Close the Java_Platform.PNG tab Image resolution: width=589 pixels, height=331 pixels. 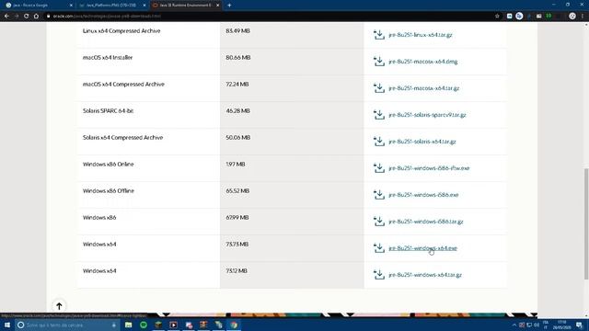click(144, 6)
